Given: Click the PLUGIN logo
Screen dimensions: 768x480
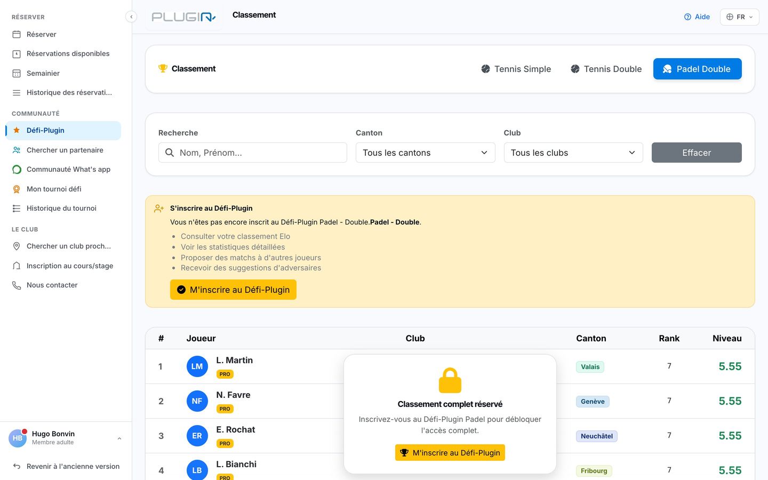Looking at the screenshot, I should click(x=184, y=17).
